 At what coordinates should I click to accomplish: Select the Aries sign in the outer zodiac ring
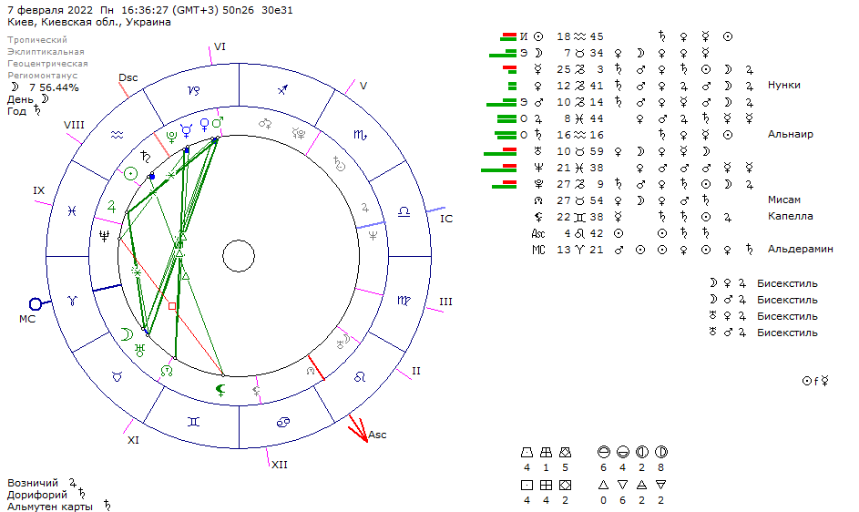(72, 301)
